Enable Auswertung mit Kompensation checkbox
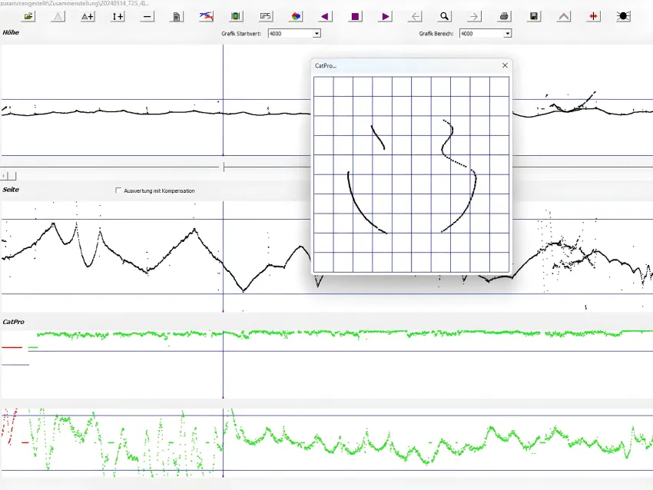The width and height of the screenshot is (653, 490). click(x=118, y=190)
